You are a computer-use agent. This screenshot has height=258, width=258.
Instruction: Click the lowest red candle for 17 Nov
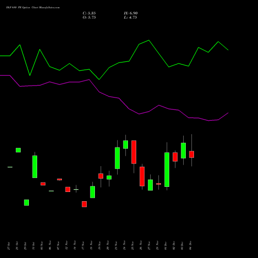[x=84, y=204]
